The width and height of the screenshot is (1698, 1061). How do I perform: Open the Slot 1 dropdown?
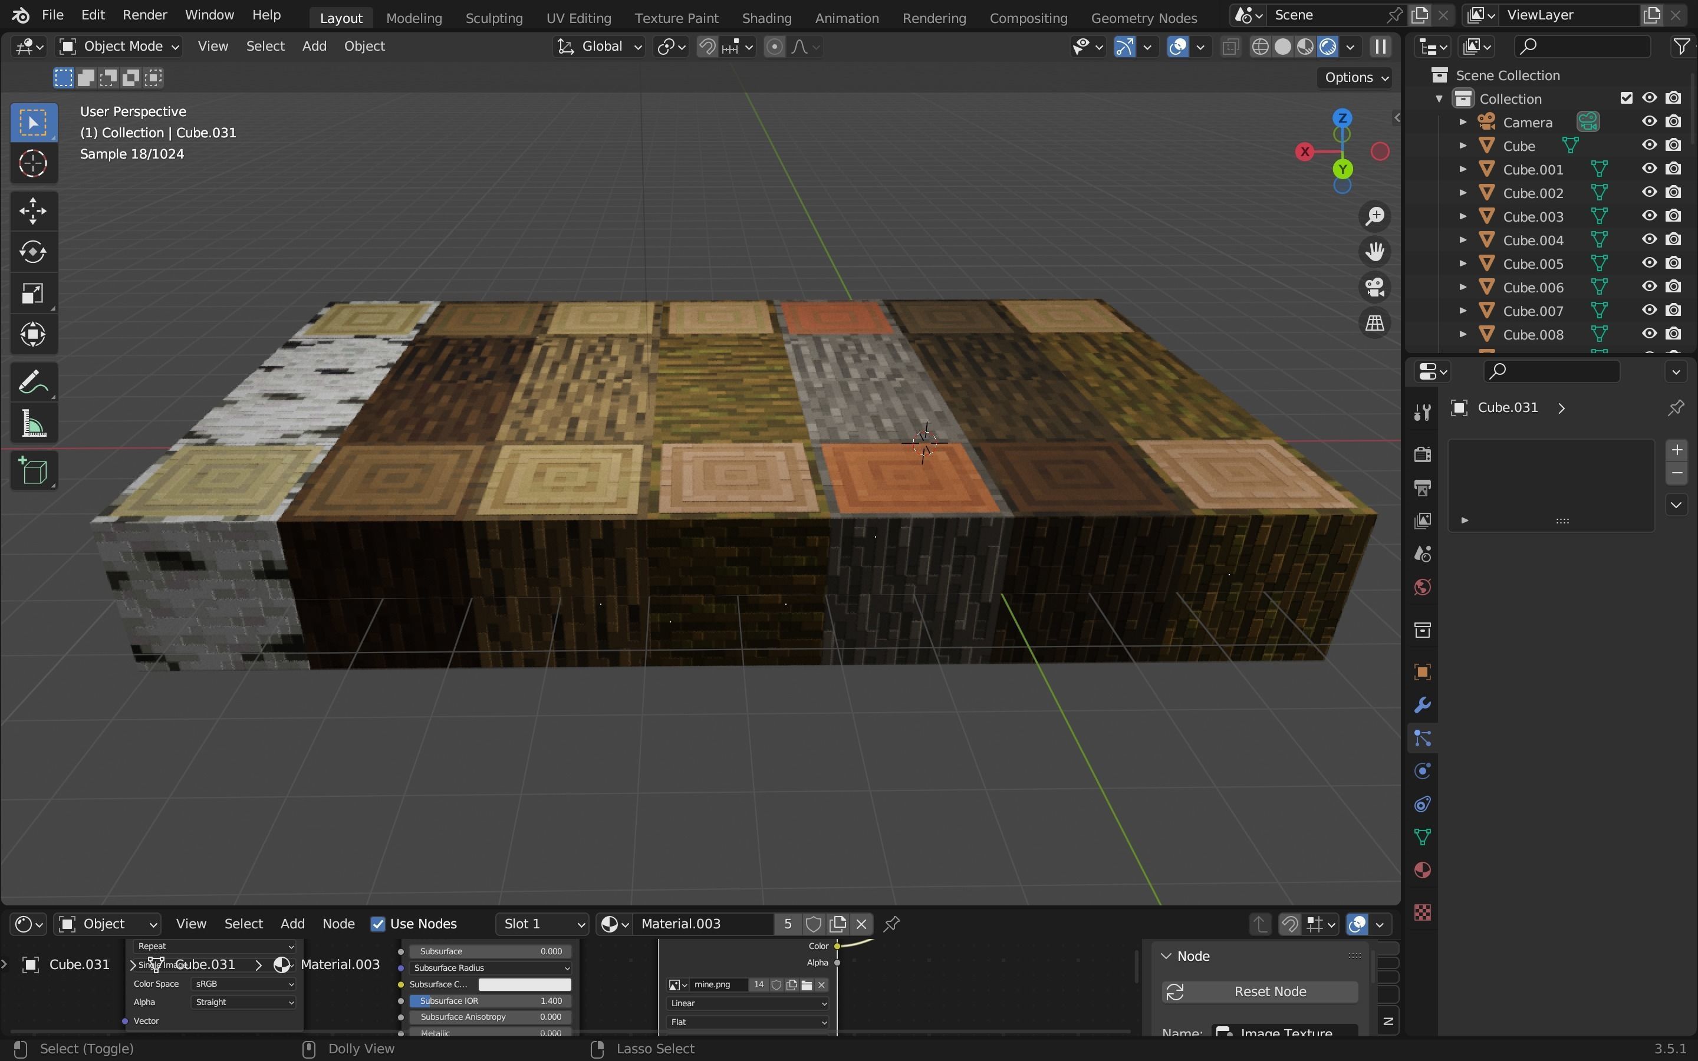542,924
